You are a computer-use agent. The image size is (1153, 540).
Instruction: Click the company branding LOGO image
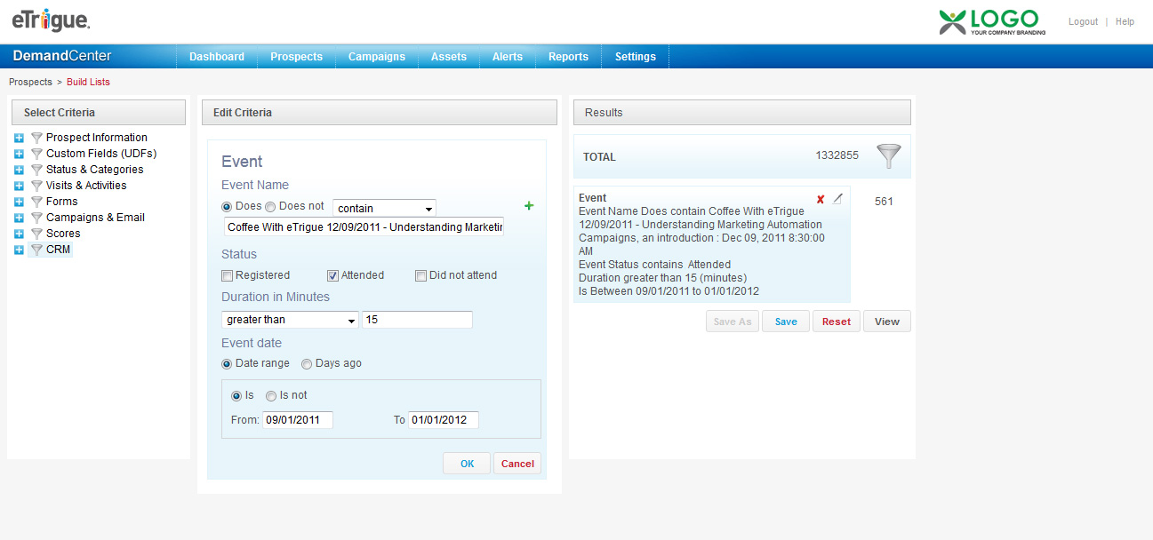click(x=992, y=21)
